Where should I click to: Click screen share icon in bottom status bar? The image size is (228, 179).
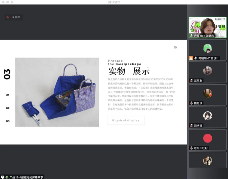click(3, 177)
